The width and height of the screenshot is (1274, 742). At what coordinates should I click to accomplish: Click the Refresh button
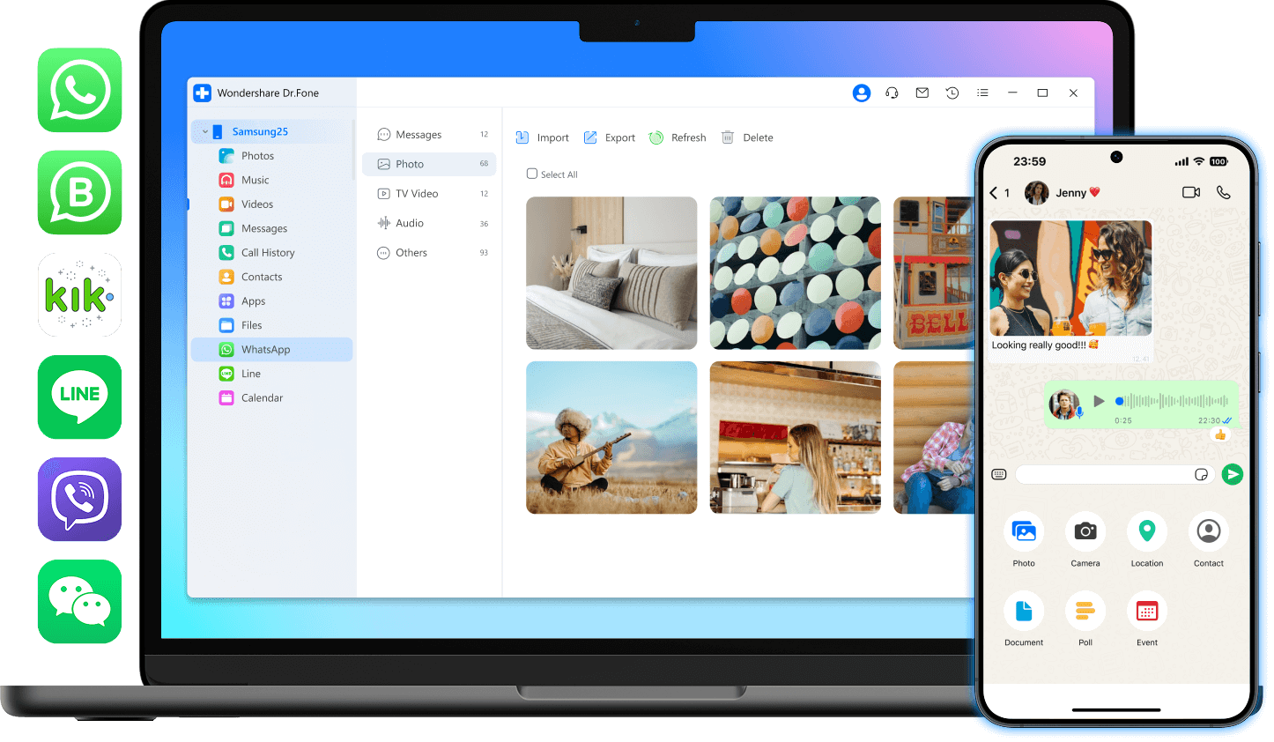tap(678, 137)
